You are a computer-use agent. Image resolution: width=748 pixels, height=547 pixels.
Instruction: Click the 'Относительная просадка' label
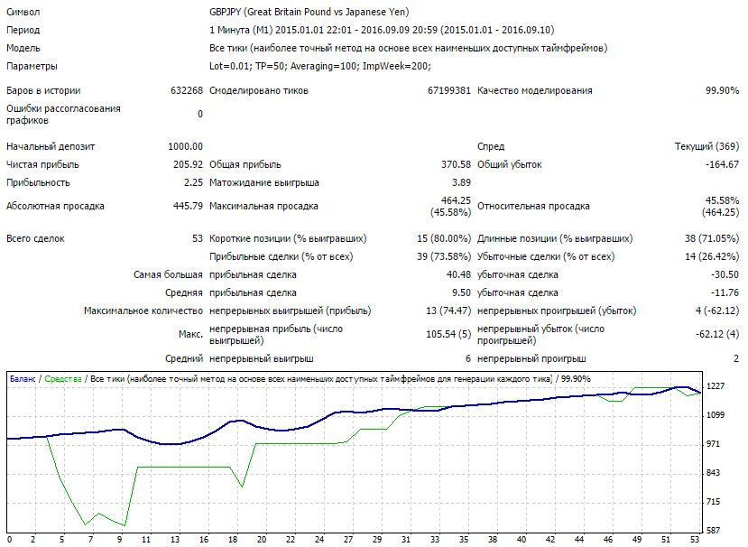[533, 206]
